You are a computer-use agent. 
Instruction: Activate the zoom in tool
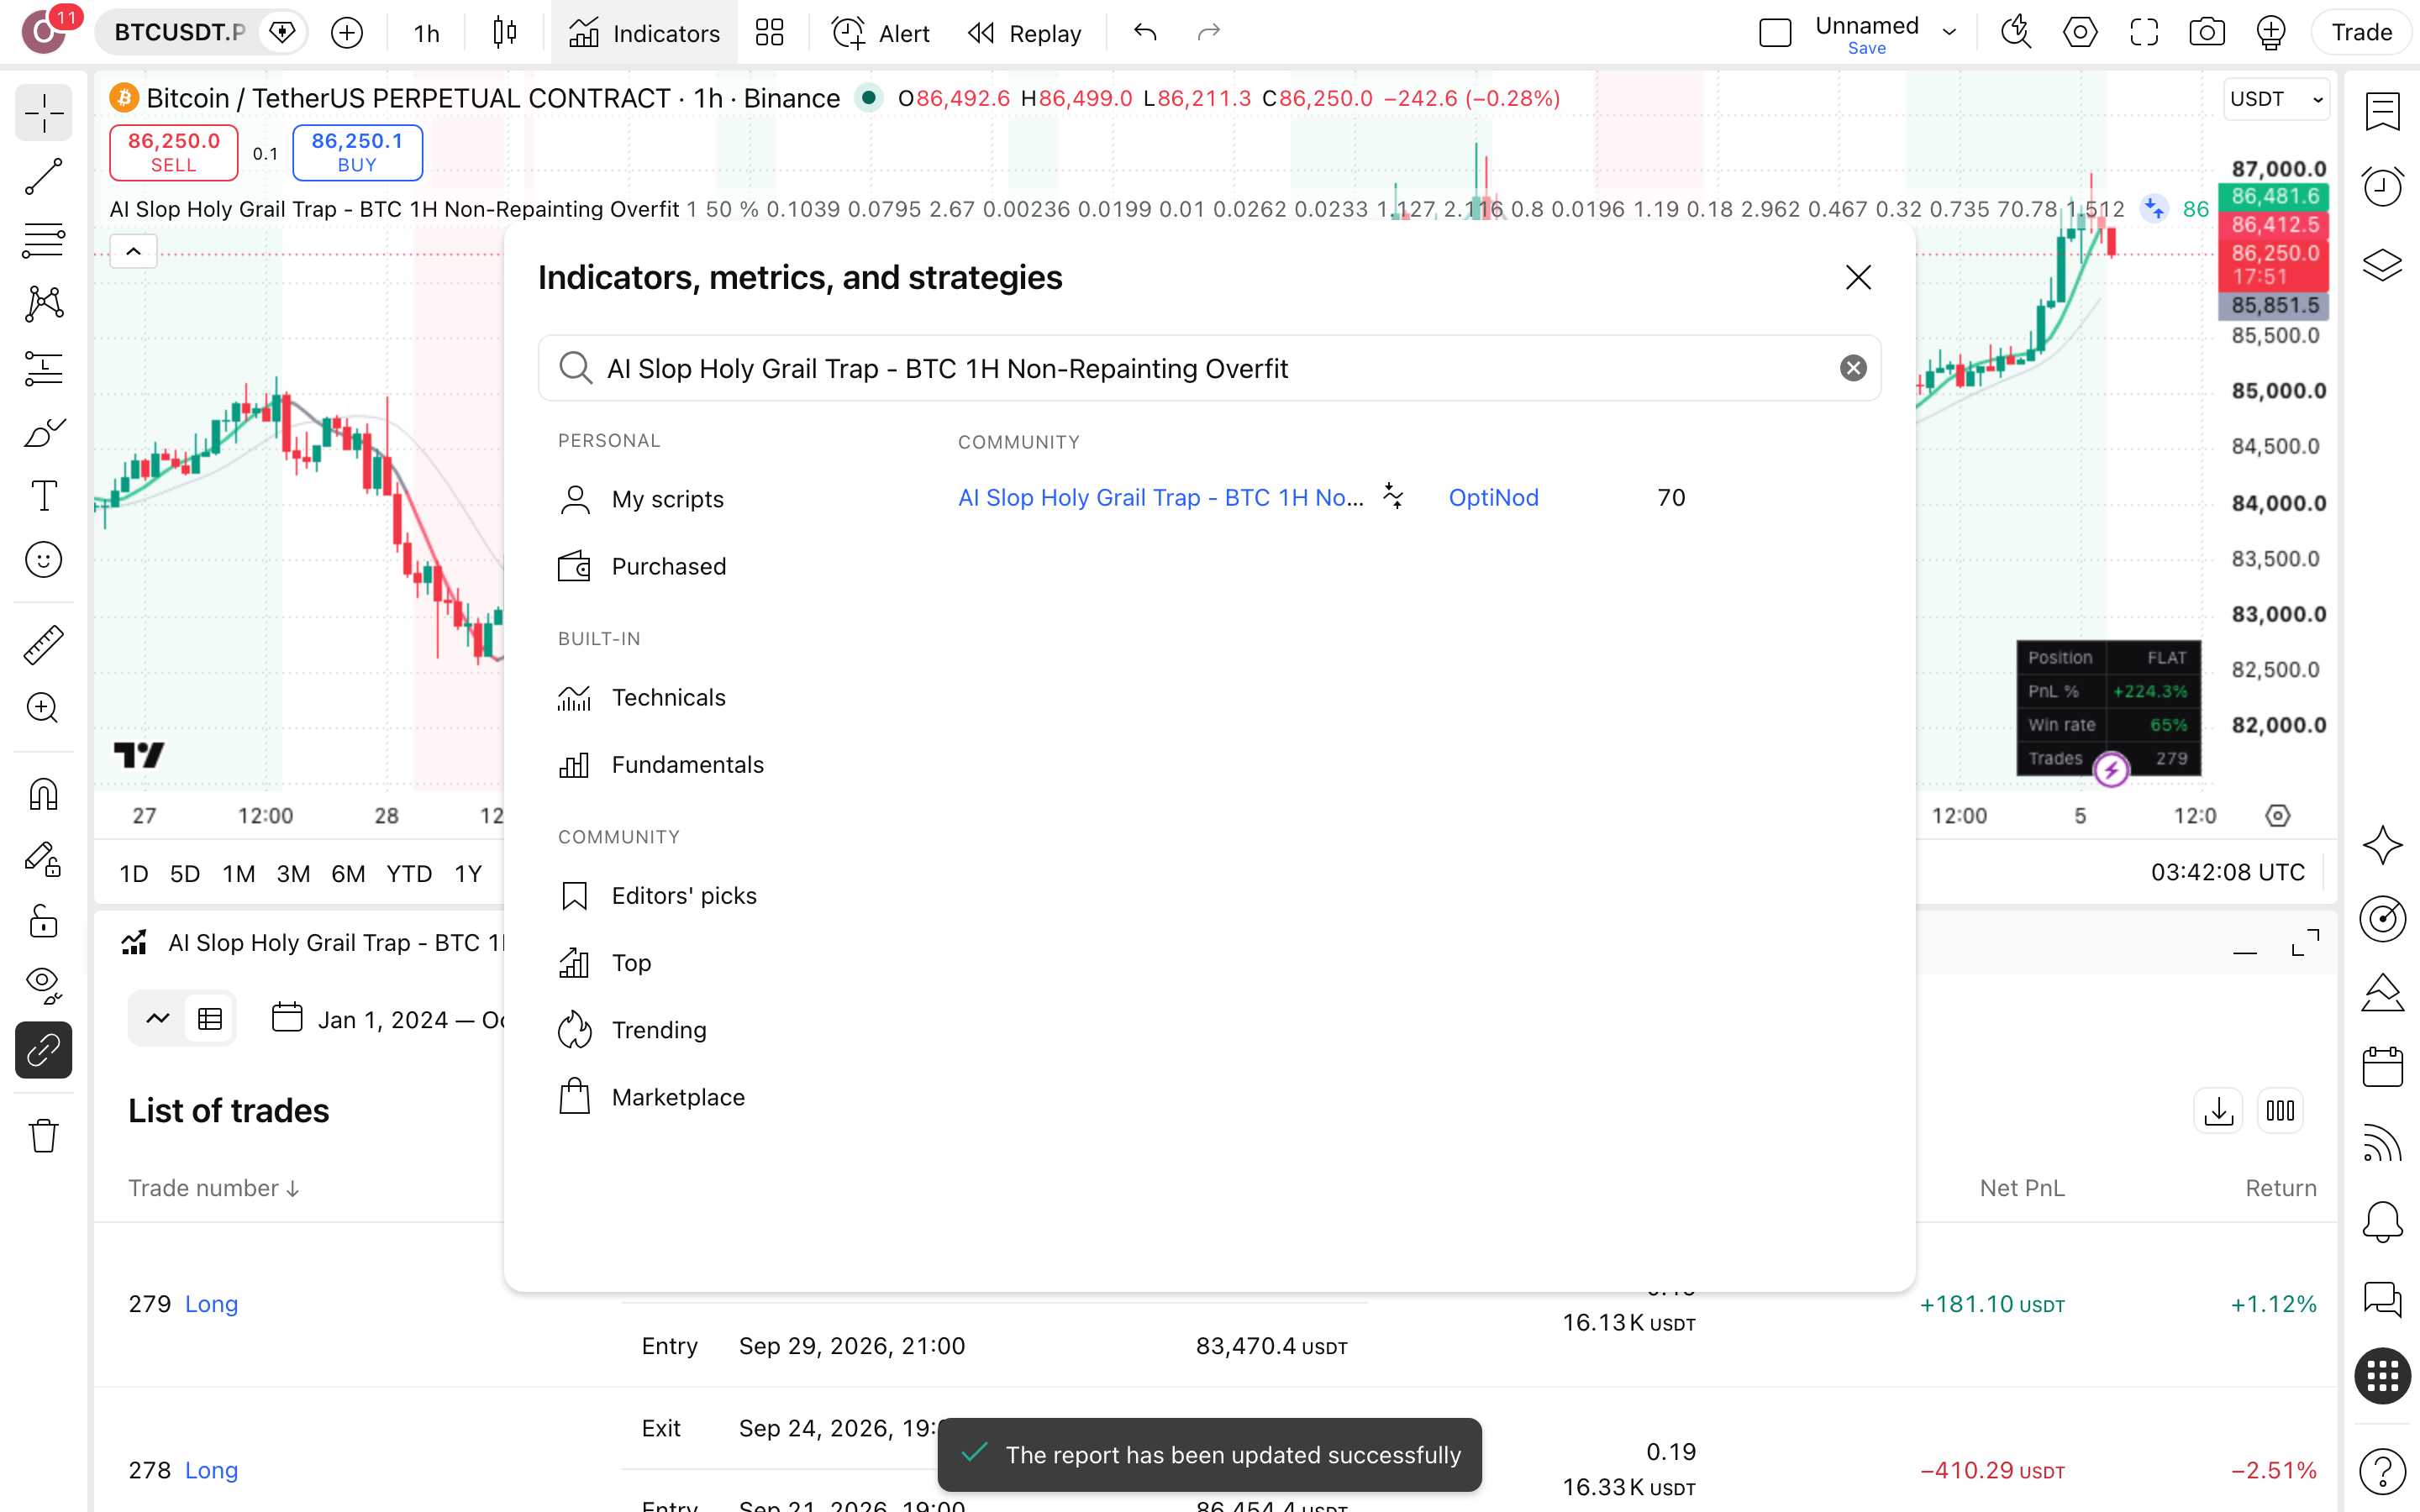coord(43,708)
